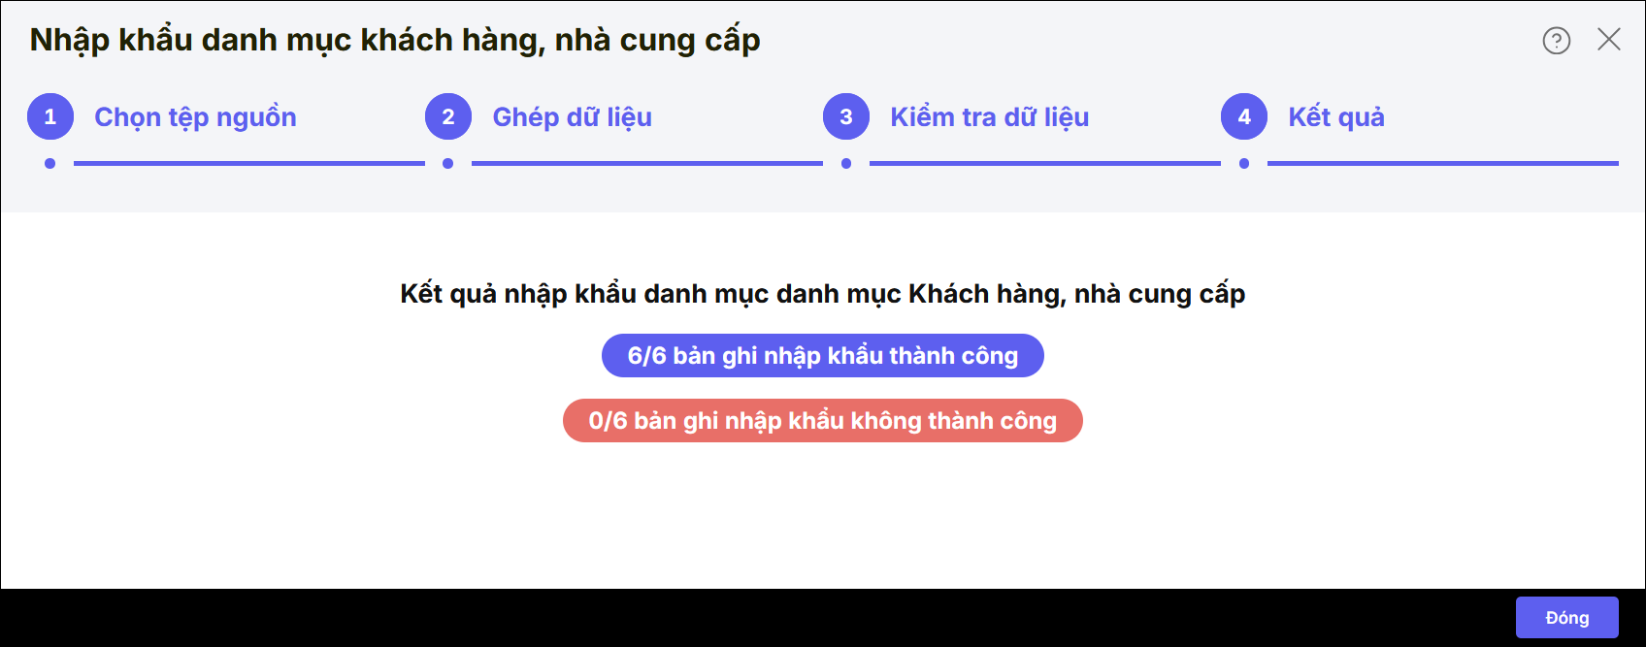The width and height of the screenshot is (1646, 647).
Task: Go to the "Chọn tệp nguồn" step
Action: point(195,117)
